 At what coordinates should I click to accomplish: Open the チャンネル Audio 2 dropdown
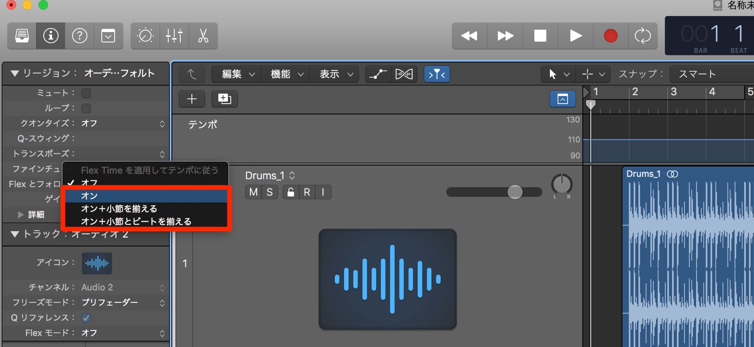(x=123, y=287)
